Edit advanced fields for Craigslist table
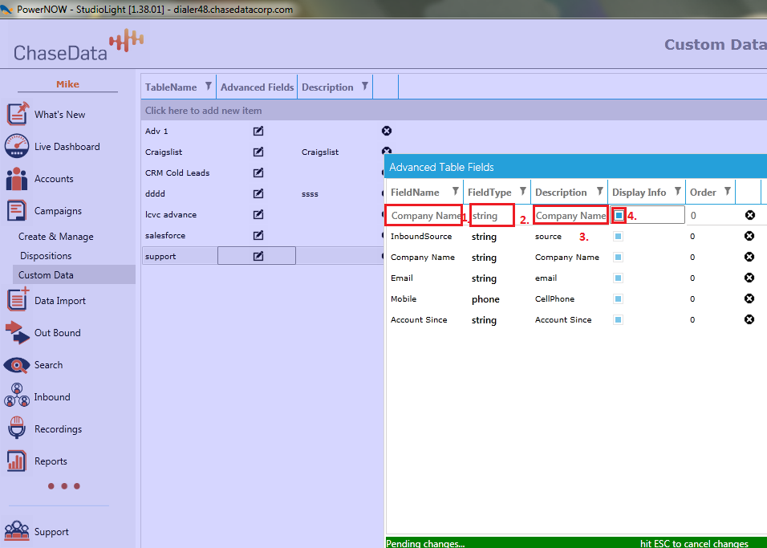This screenshot has width=767, height=548. [x=258, y=152]
